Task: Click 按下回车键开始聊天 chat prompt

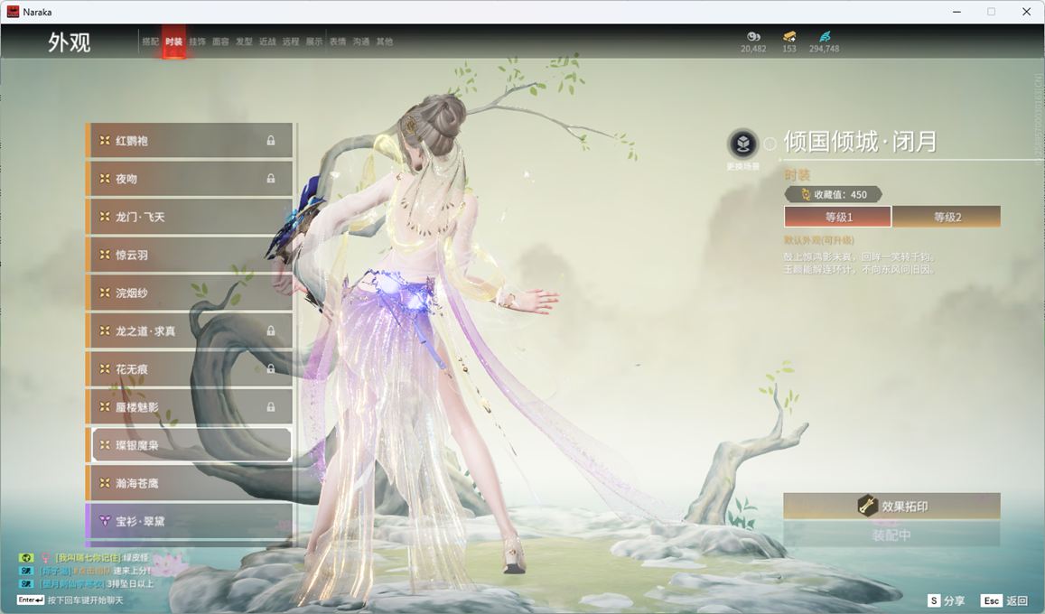Action: point(85,600)
